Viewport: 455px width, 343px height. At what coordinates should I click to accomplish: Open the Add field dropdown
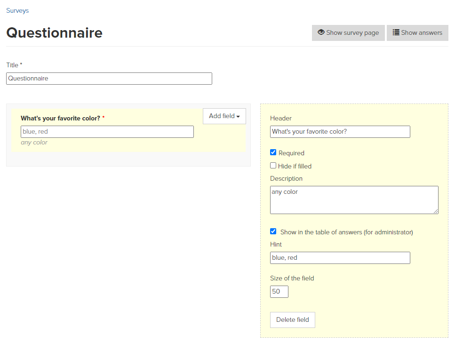(224, 116)
